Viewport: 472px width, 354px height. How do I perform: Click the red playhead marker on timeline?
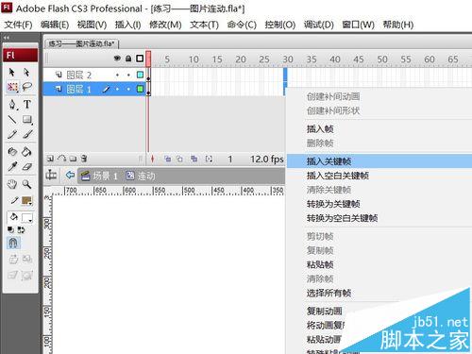pyautogui.click(x=148, y=59)
